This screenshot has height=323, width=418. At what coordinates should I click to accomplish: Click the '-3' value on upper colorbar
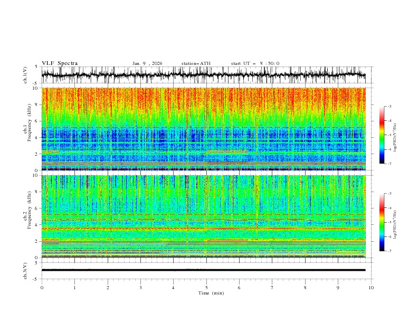pos(389,106)
